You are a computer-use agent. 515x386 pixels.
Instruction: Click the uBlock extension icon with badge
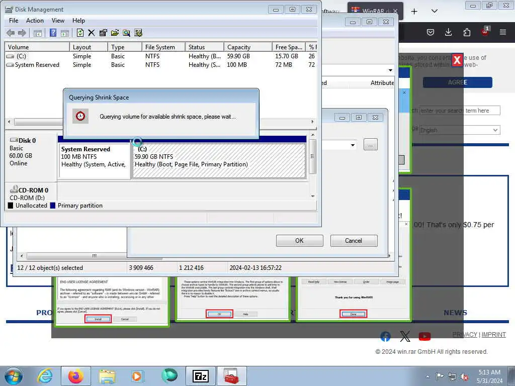pos(485,32)
